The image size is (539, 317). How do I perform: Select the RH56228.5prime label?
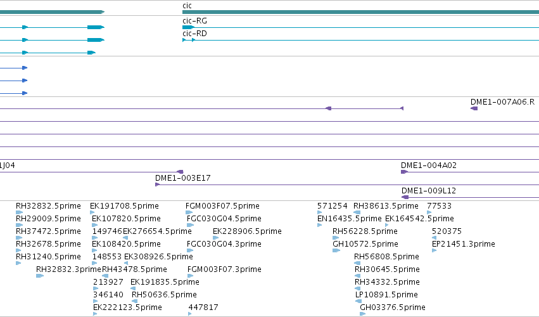[x=365, y=231]
